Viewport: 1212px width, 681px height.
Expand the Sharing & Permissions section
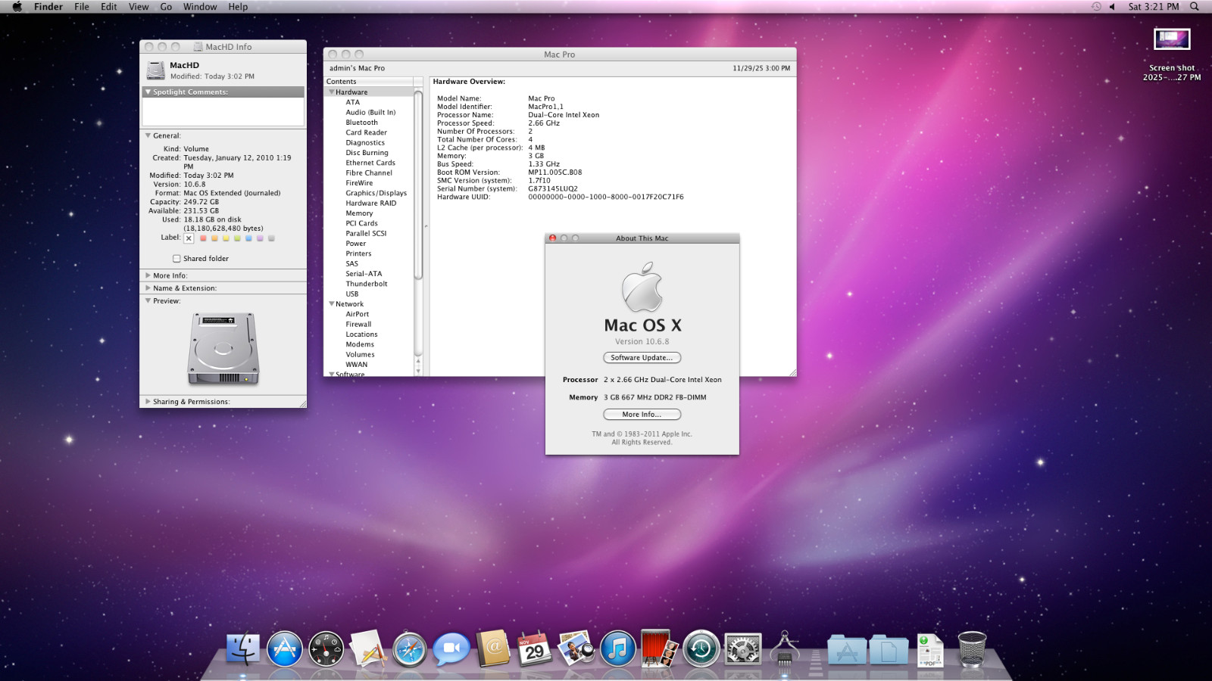pyautogui.click(x=148, y=402)
